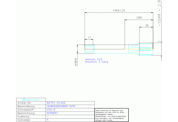Click the Vierkant 14,5 annotation
This screenshot has width=178, height=122.
click(x=93, y=59)
